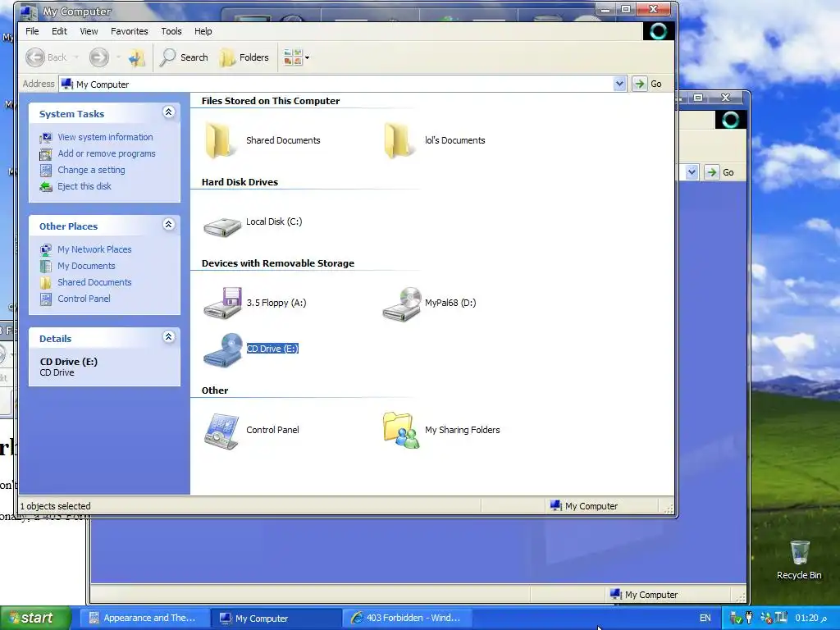Click Add or remove programs link
The image size is (840, 630).
(x=107, y=153)
